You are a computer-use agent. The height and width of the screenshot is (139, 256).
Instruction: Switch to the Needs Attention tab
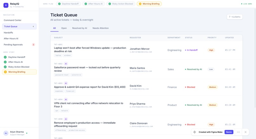coord(101,28)
